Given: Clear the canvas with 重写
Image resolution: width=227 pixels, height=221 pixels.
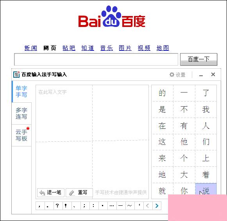Looking at the screenshot, I should [79, 192].
